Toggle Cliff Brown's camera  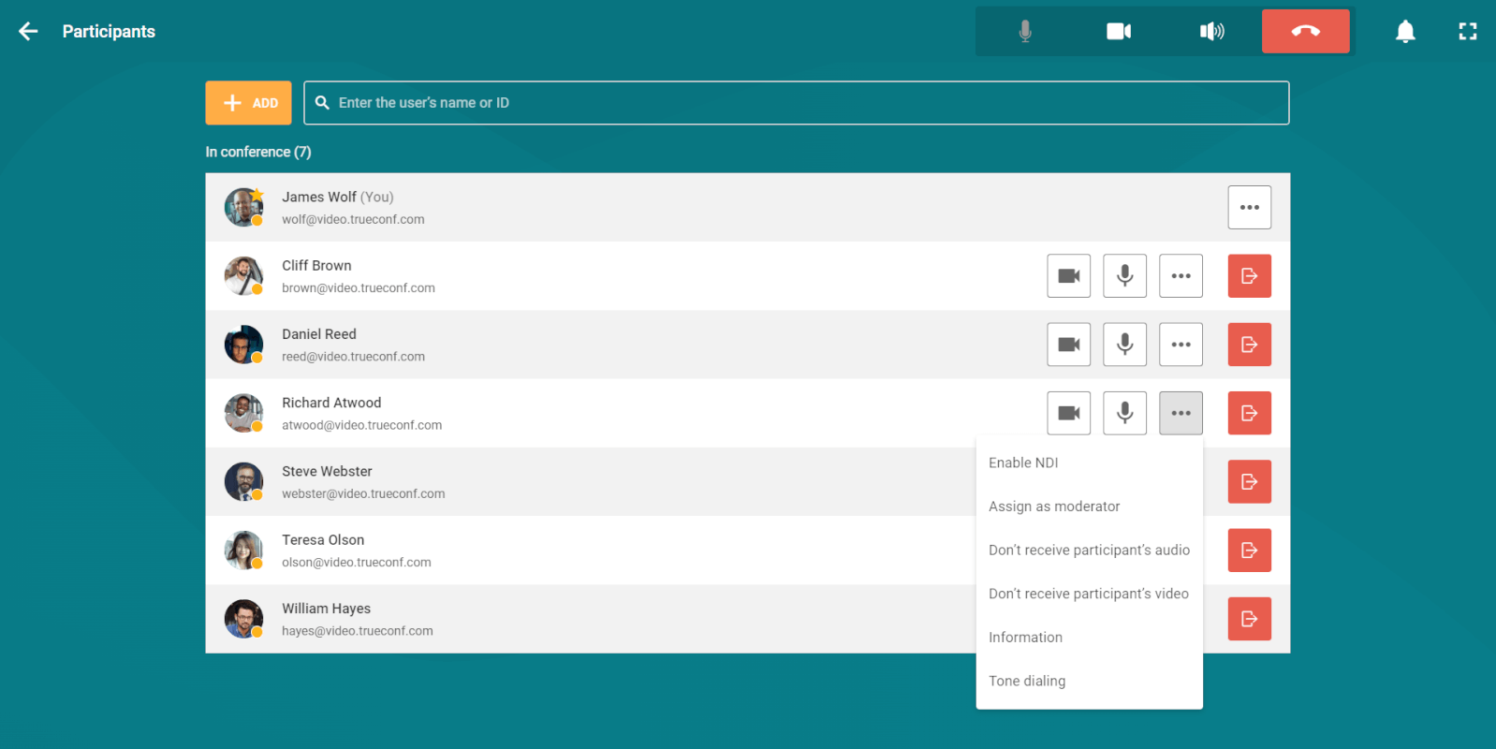click(1068, 276)
